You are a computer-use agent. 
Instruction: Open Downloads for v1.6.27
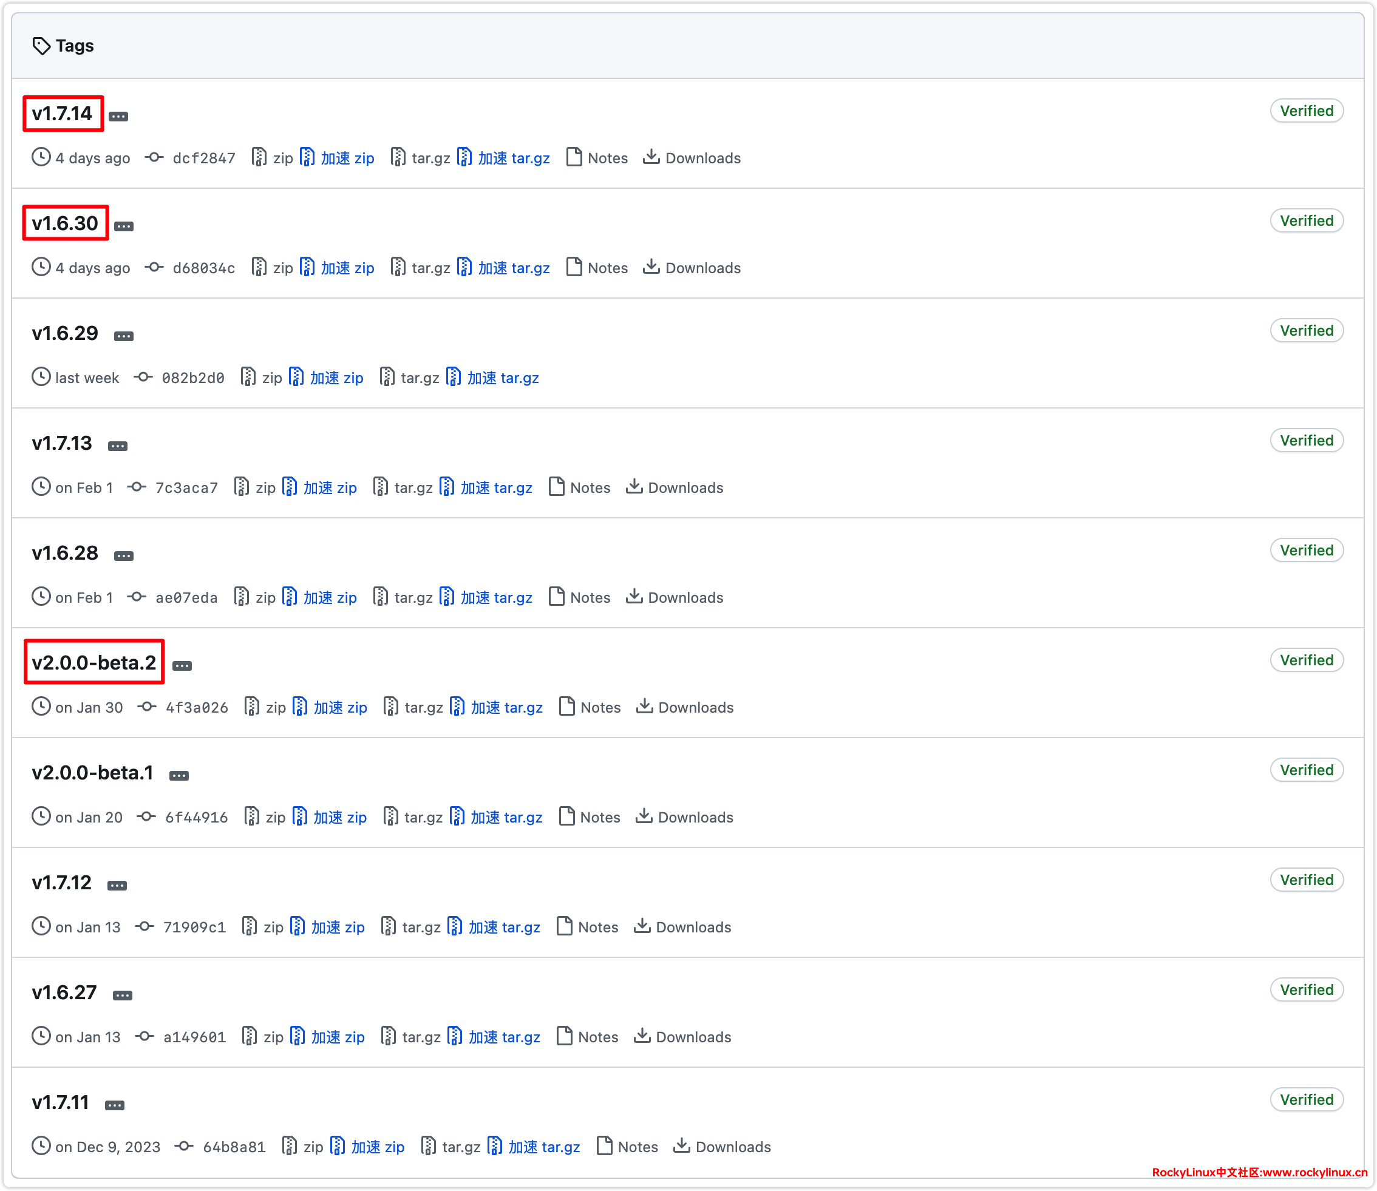point(682,1037)
